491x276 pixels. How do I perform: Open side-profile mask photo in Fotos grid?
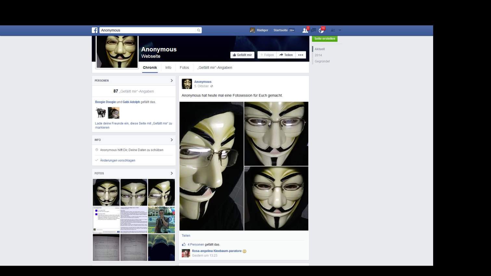[x=162, y=192]
